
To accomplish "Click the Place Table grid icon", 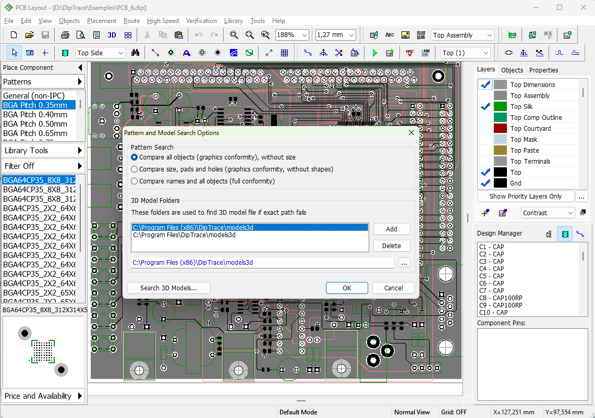I will point(284,53).
